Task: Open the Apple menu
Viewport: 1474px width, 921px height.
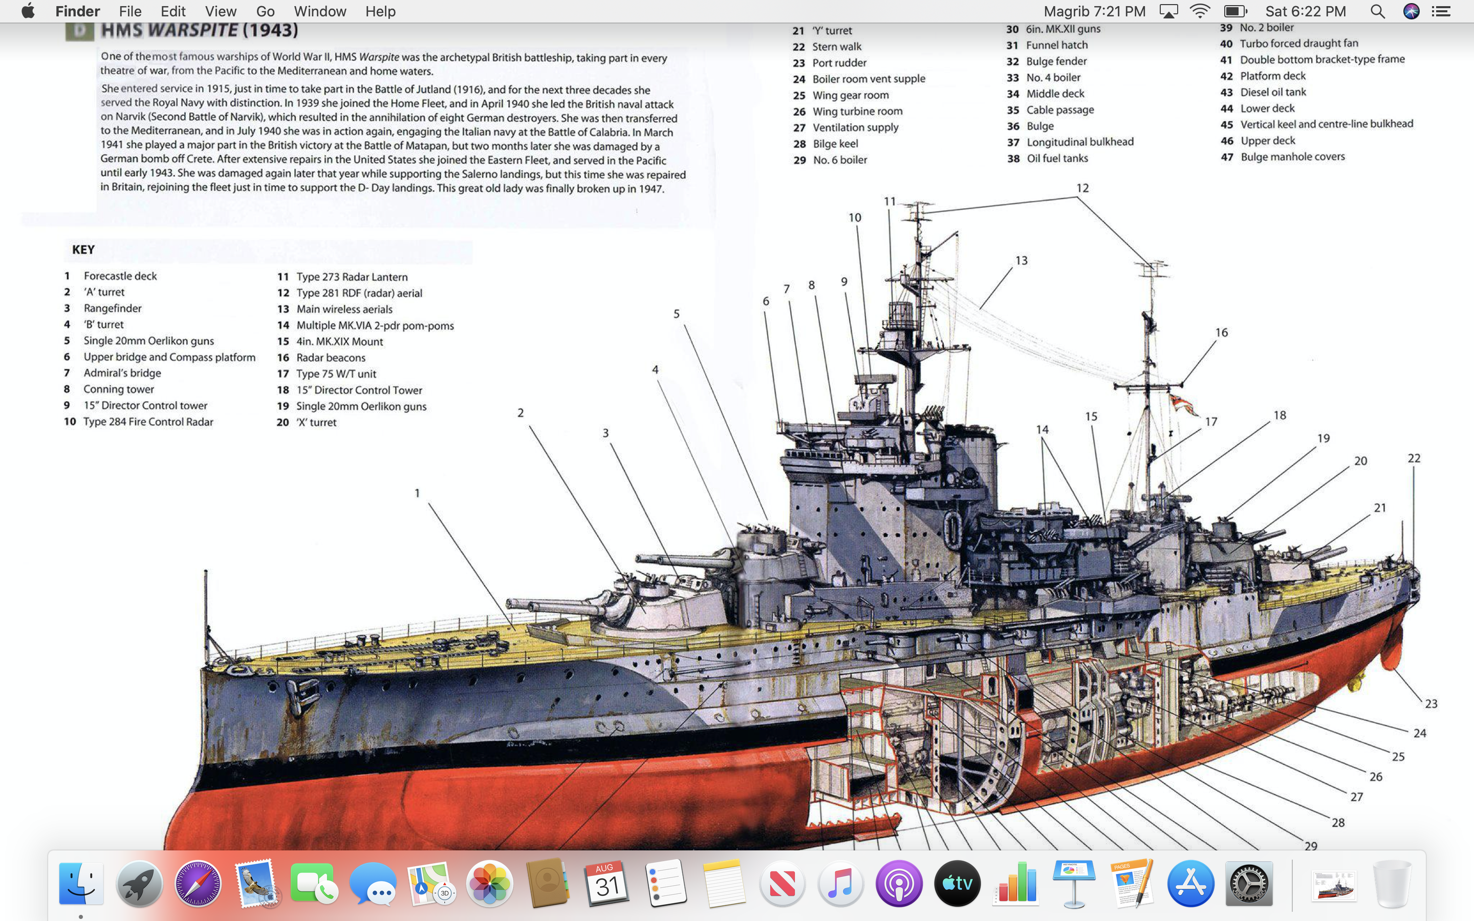Action: coord(28,11)
